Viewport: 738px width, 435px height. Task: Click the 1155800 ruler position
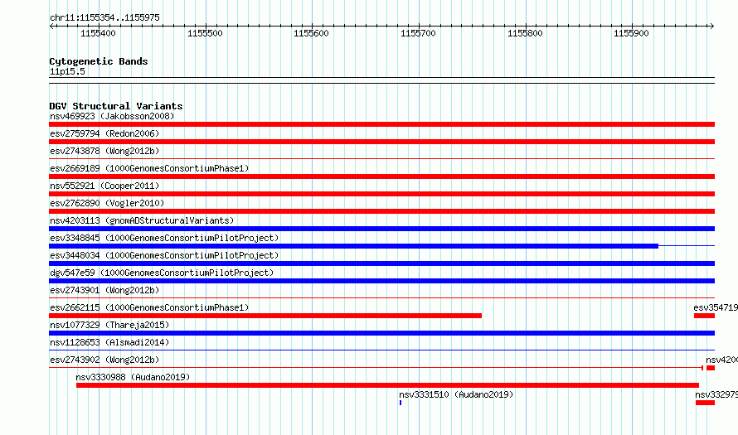pyautogui.click(x=525, y=33)
